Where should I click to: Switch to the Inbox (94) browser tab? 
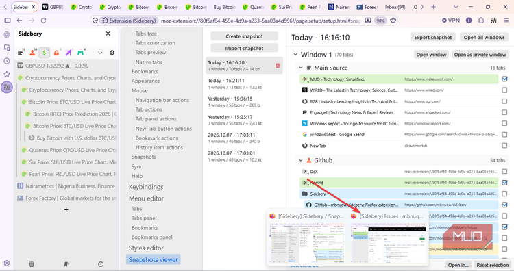395,7
